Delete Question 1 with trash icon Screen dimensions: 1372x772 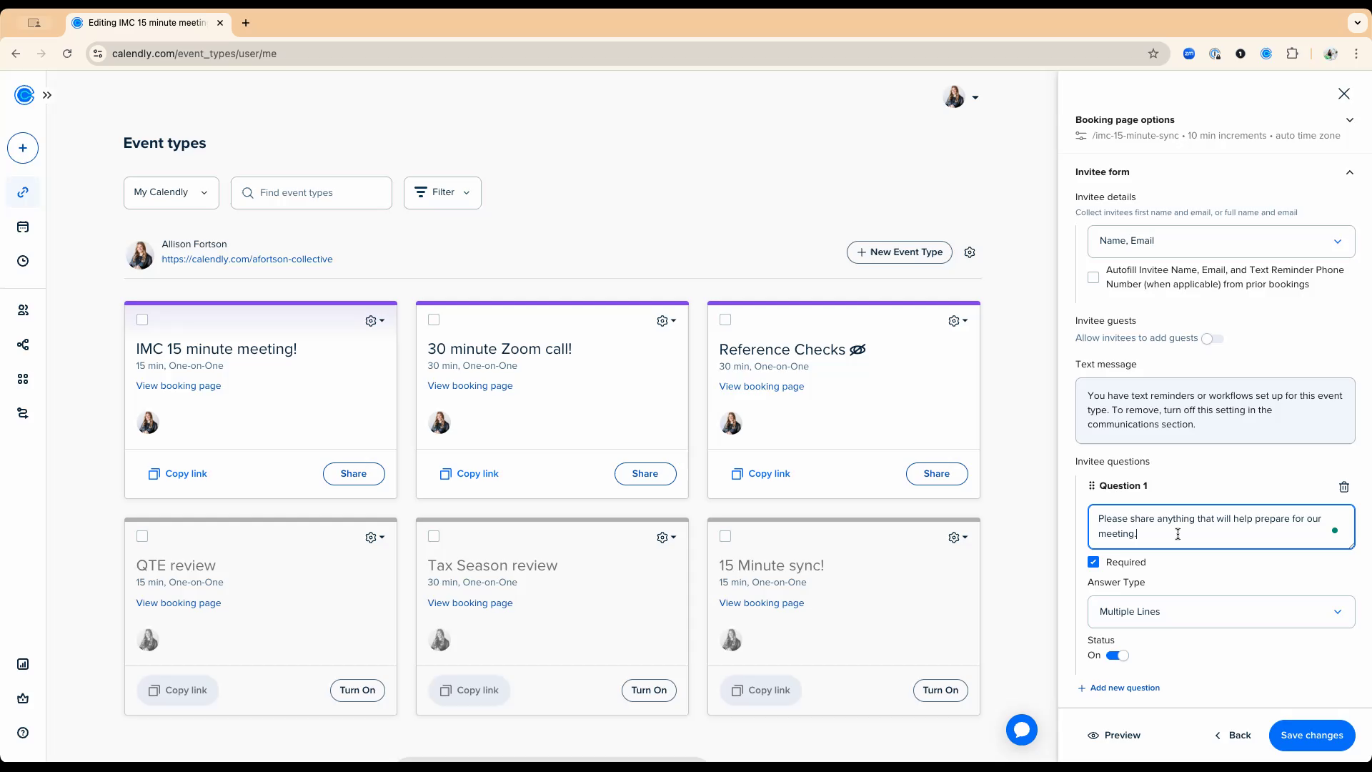click(1343, 487)
